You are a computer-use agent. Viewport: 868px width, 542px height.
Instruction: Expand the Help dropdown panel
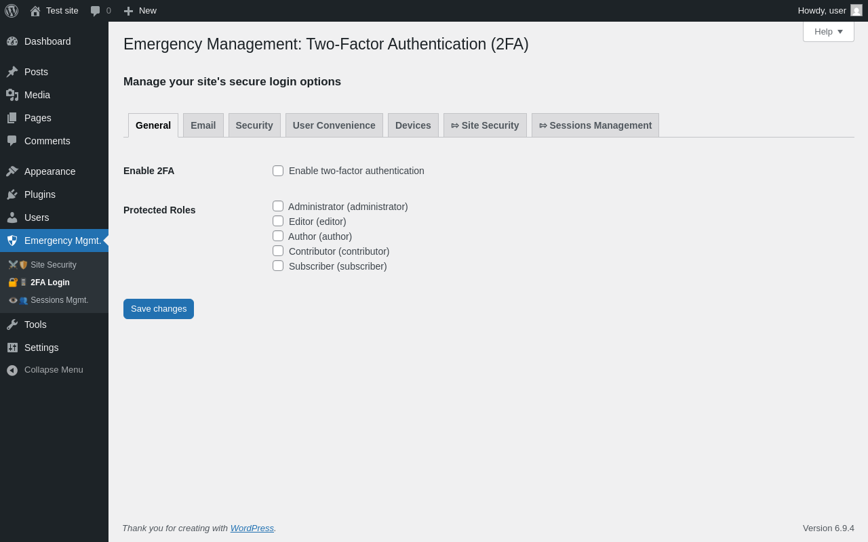[x=828, y=31]
